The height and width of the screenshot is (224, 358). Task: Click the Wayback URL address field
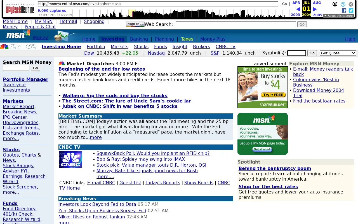pyautogui.click(x=158, y=4)
